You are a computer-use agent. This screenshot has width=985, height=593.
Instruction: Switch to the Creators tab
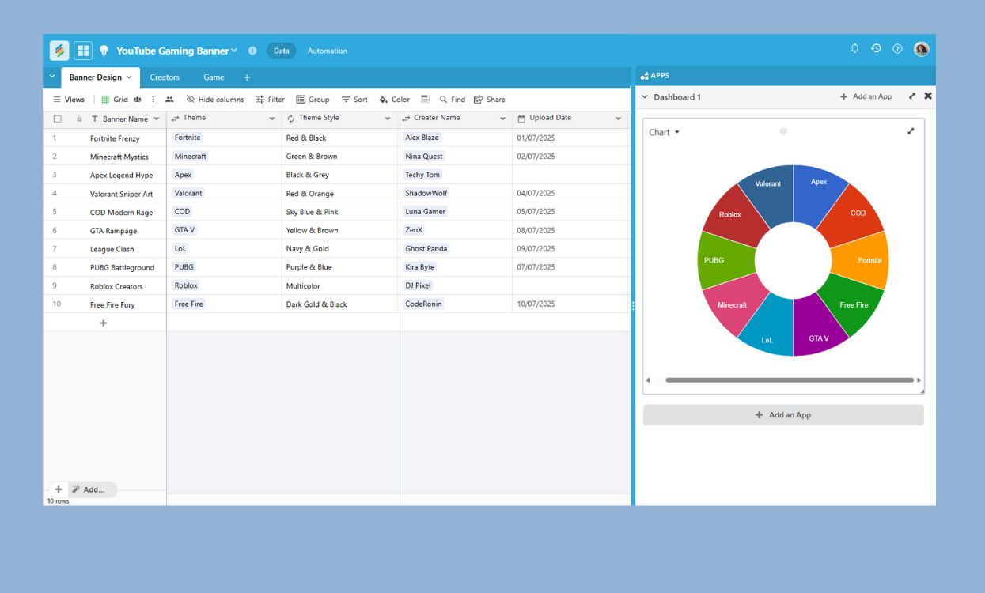[x=165, y=77]
